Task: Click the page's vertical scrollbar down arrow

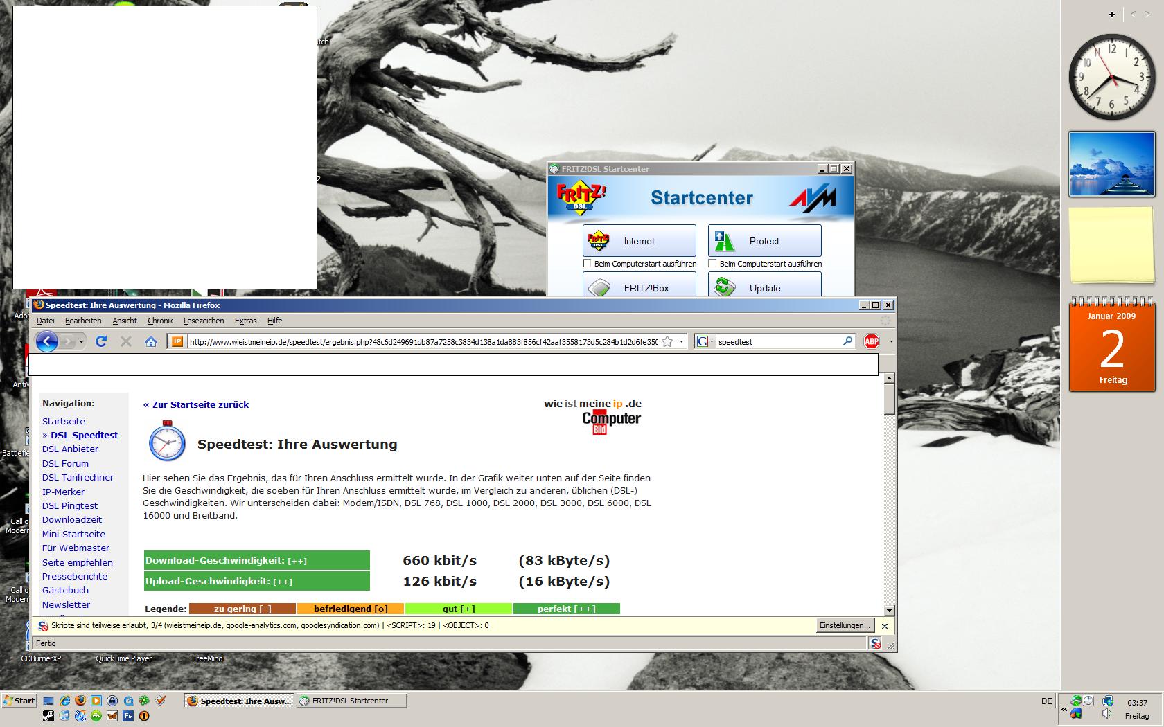Action: (x=889, y=610)
